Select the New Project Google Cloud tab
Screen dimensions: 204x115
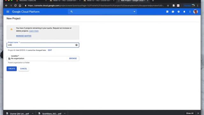pos(133,1)
